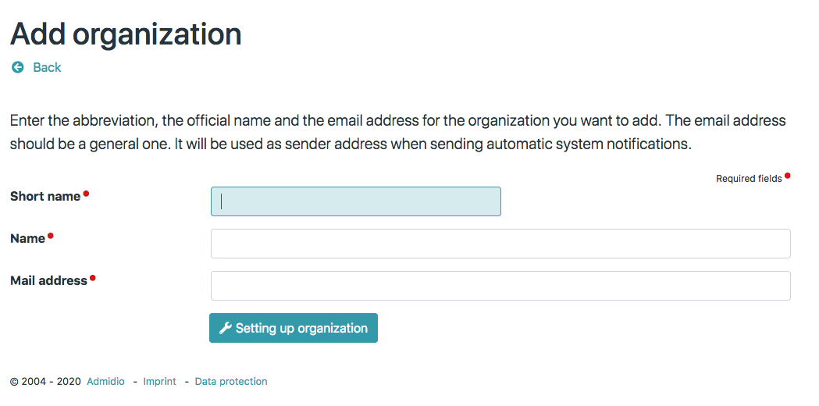Open the Imprint link
The width and height of the screenshot is (819, 406).
point(159,382)
